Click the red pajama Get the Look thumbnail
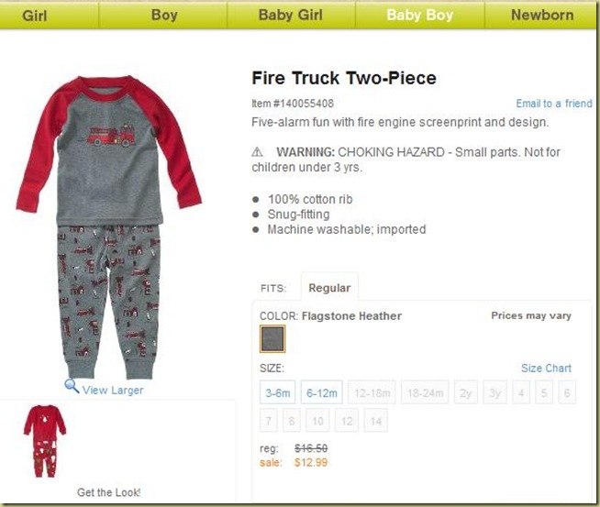The image size is (600, 507). click(x=45, y=441)
